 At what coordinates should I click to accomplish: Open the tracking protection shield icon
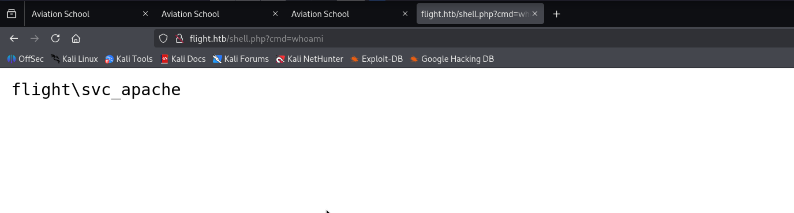[163, 39]
